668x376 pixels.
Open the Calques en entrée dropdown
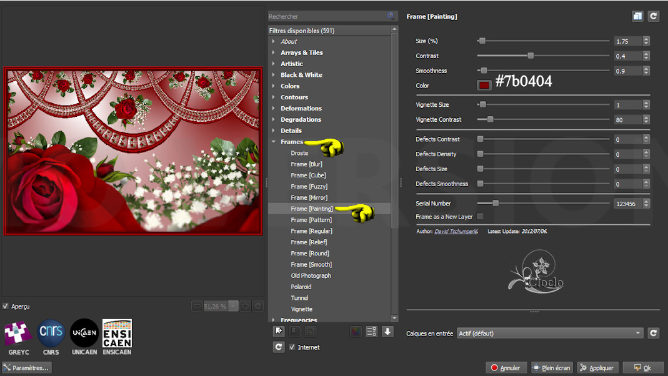pos(550,334)
